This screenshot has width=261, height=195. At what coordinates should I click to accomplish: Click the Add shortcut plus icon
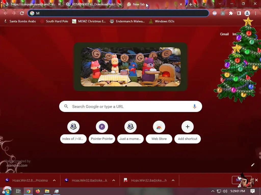[x=188, y=127]
